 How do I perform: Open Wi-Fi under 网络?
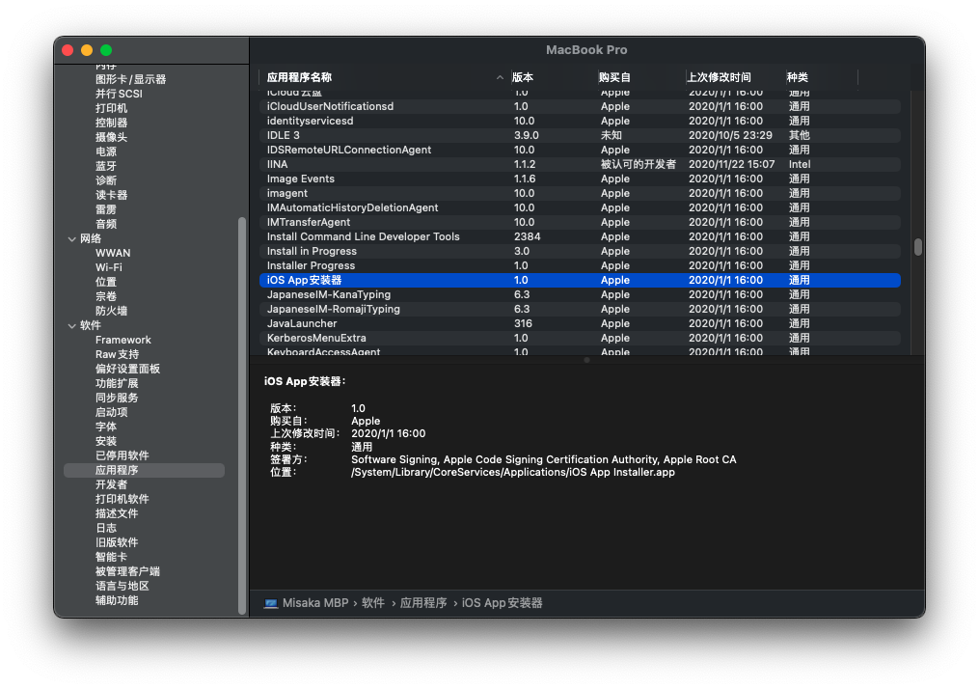(109, 267)
